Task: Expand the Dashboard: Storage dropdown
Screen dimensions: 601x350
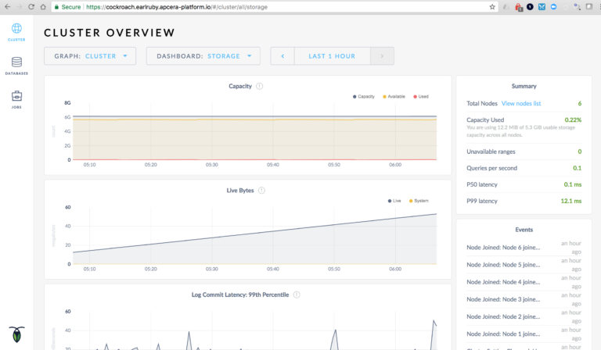Action: coord(203,56)
